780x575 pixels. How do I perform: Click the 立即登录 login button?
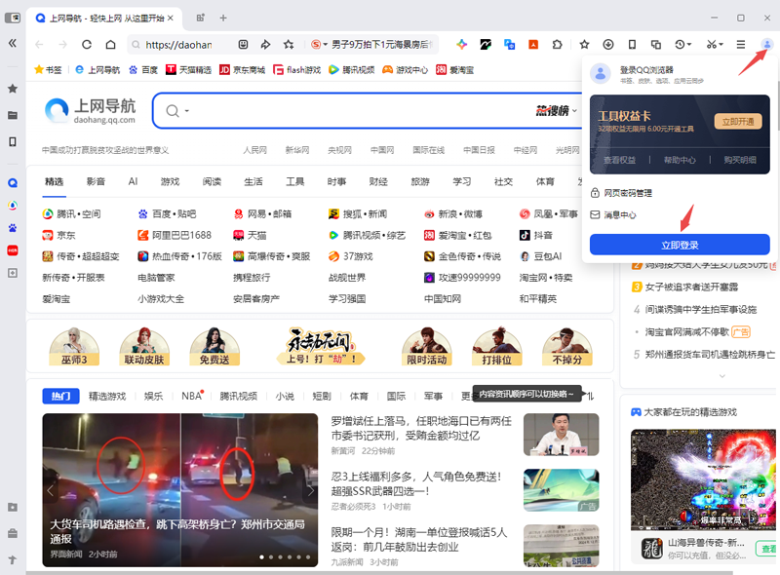[680, 244]
